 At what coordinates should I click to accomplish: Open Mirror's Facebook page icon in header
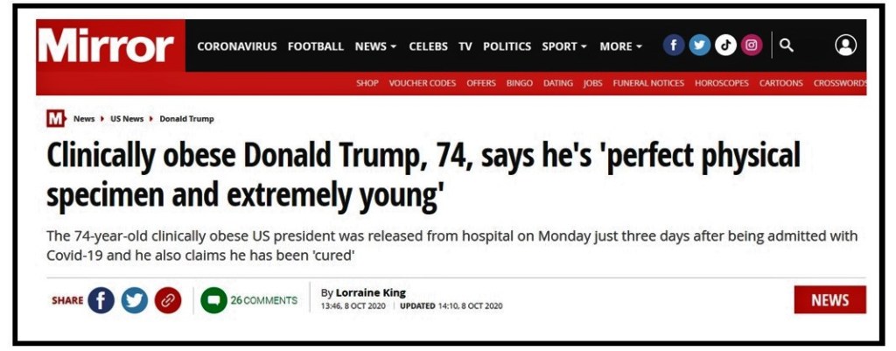(674, 46)
